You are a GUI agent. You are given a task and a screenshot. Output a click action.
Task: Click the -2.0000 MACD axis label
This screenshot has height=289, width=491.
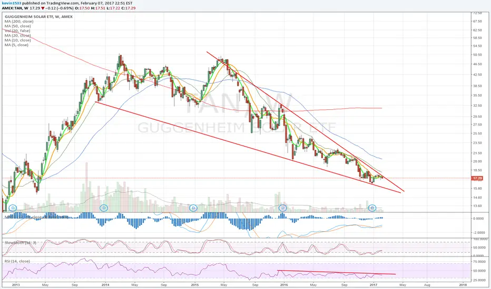click(478, 233)
